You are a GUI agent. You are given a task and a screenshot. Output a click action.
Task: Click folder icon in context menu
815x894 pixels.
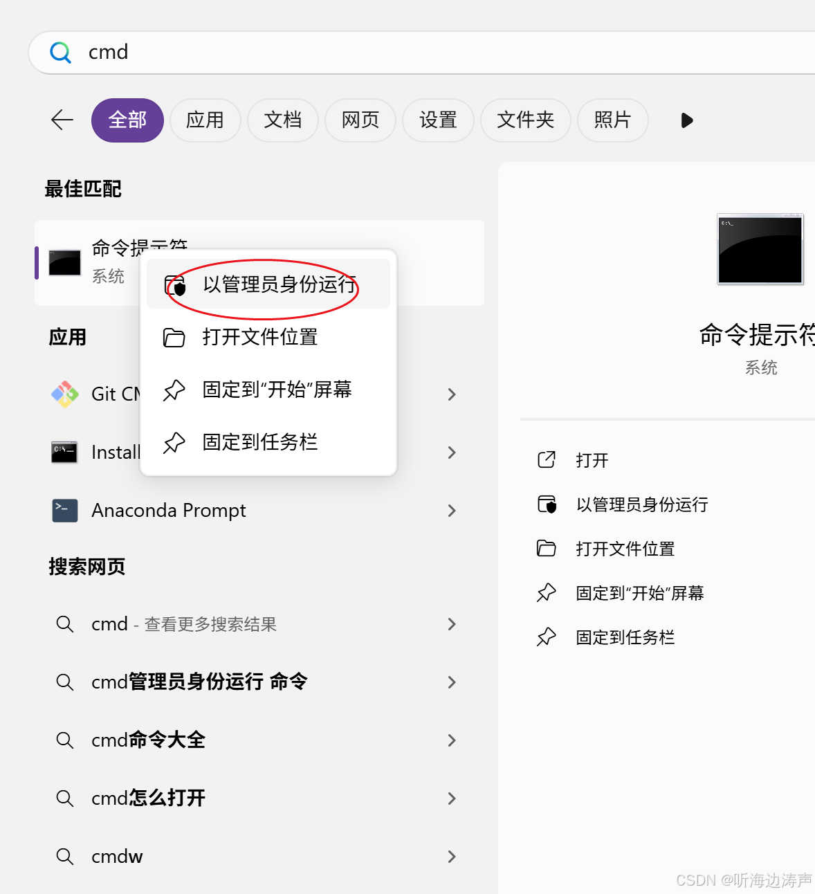(x=174, y=338)
